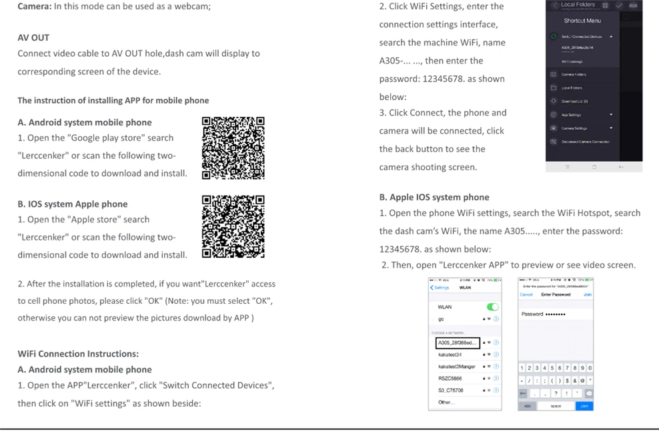Image resolution: width=659 pixels, height=436 pixels.
Task: Open info icon for RSZC5866 network
Action: point(496,379)
